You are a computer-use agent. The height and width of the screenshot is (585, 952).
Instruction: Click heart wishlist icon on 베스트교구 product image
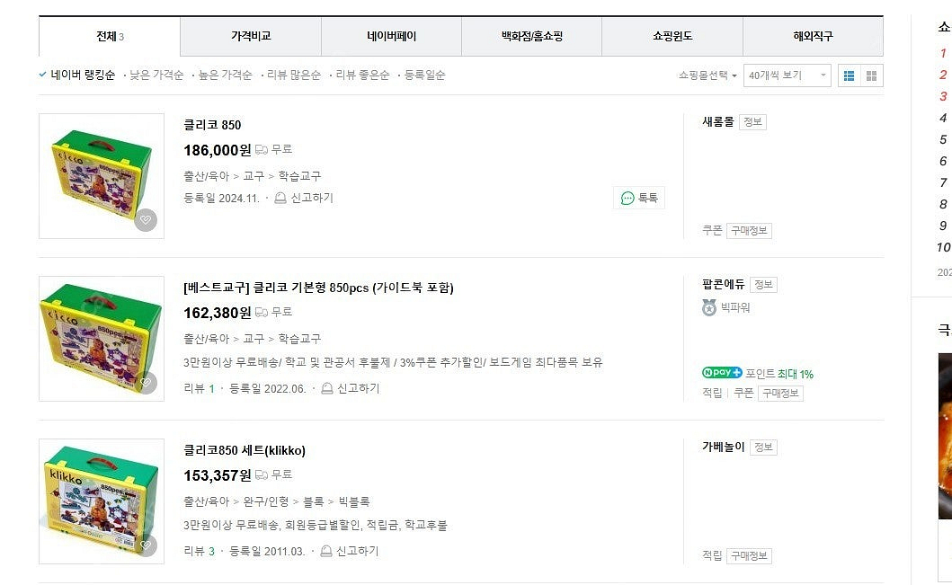[146, 382]
